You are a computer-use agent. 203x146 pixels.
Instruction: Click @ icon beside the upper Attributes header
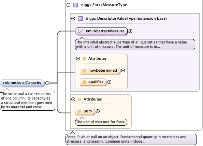tap(84, 59)
